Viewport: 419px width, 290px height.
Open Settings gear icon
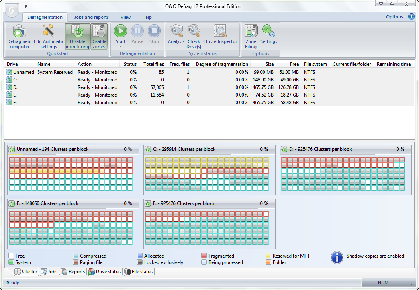click(269, 31)
